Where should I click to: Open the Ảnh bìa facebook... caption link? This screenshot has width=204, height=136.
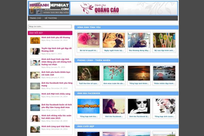click(x=114, y=117)
